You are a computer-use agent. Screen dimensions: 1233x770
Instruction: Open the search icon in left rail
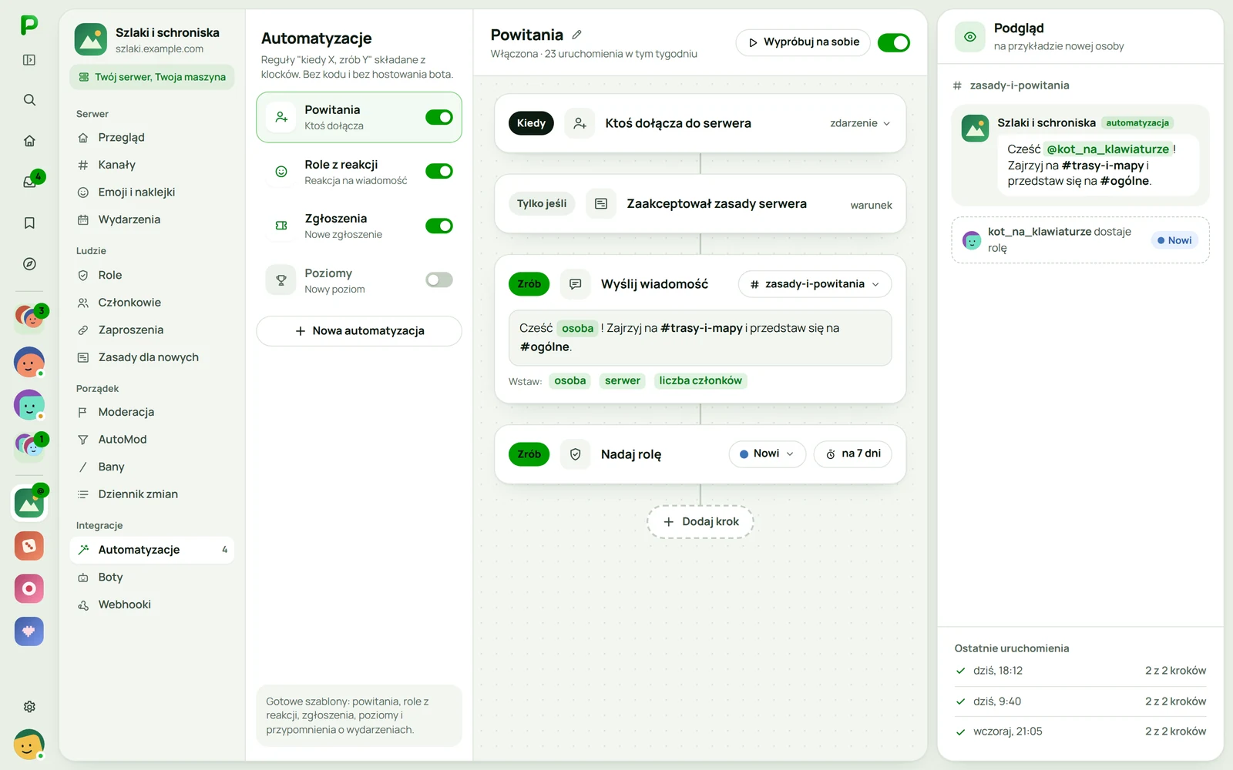pyautogui.click(x=29, y=100)
